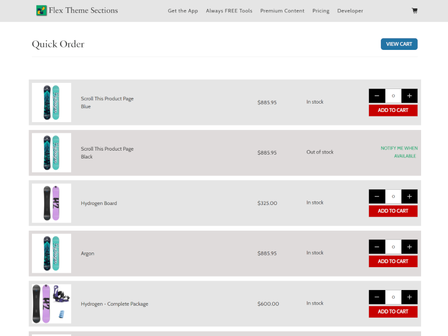Image resolution: width=448 pixels, height=336 pixels.
Task: Go to Always FREE Tools page
Action: point(229,11)
